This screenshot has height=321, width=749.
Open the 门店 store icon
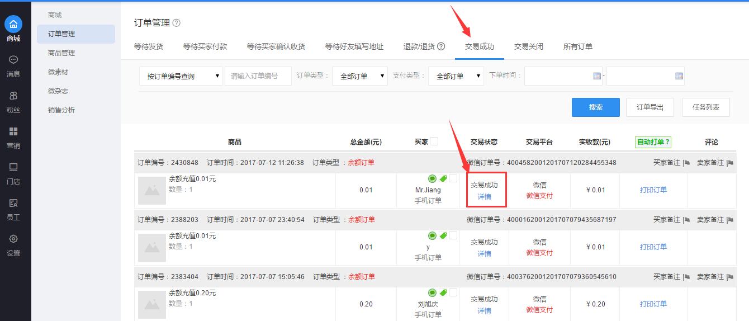pos(13,167)
